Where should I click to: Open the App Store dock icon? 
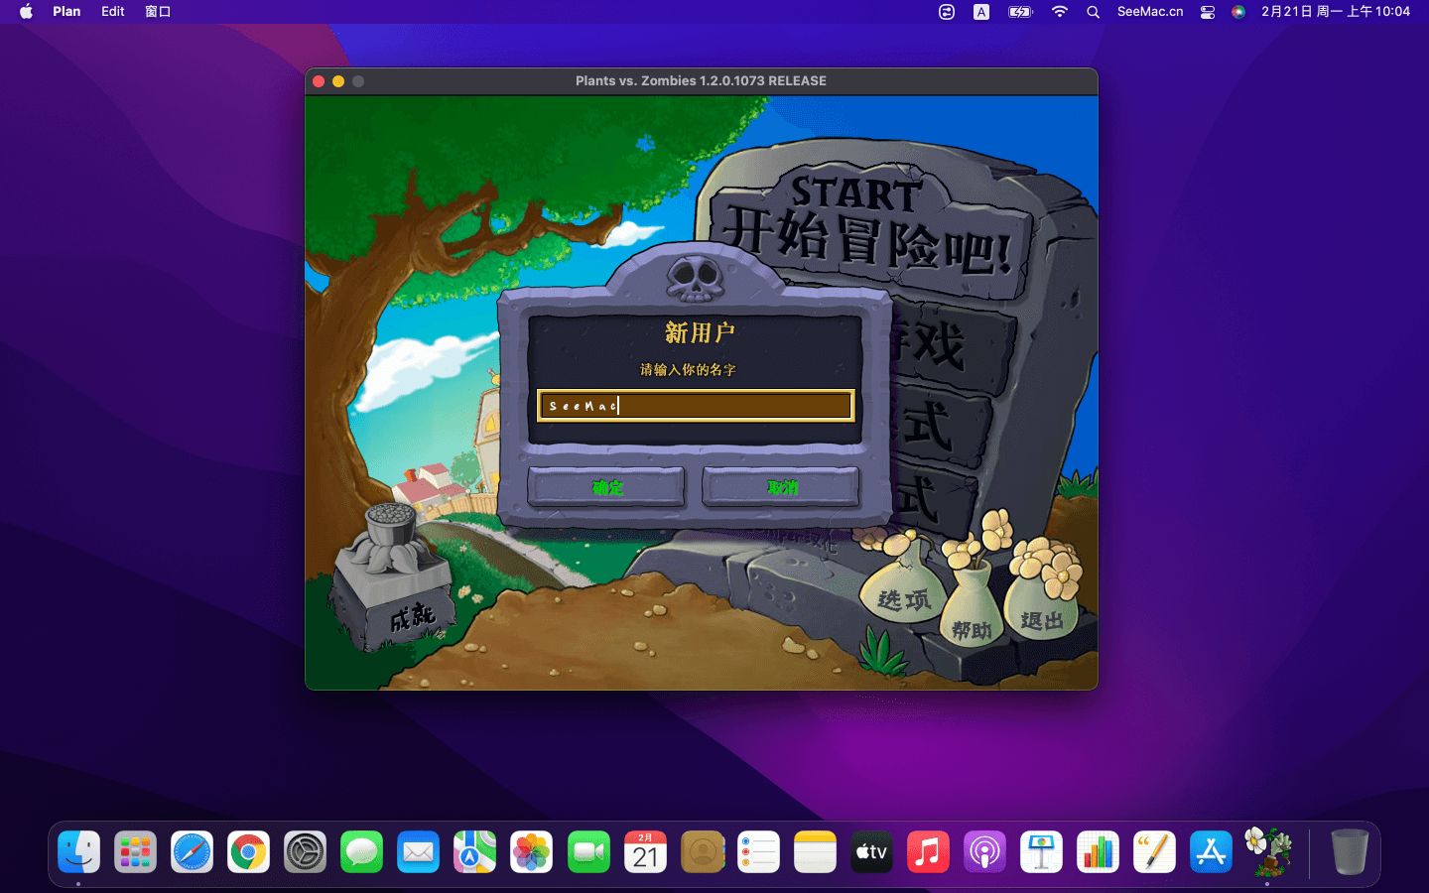[1211, 852]
